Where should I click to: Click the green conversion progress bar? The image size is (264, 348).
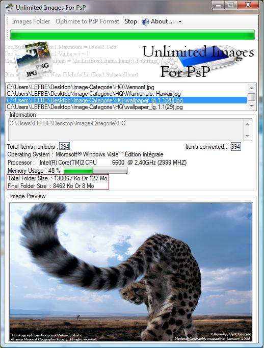click(x=133, y=35)
